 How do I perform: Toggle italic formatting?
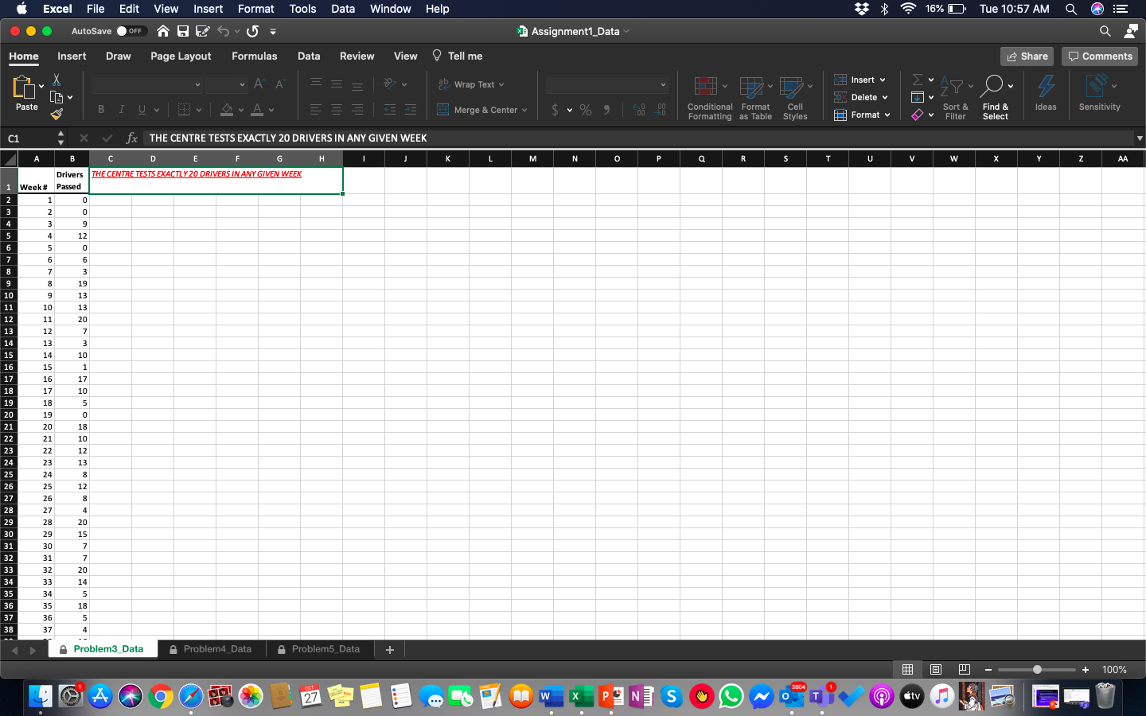[x=121, y=109]
